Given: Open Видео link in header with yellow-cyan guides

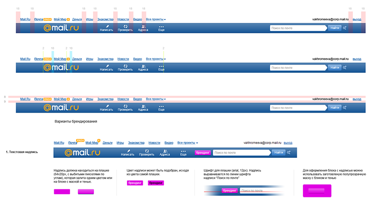Looking at the screenshot, I should [137, 59].
